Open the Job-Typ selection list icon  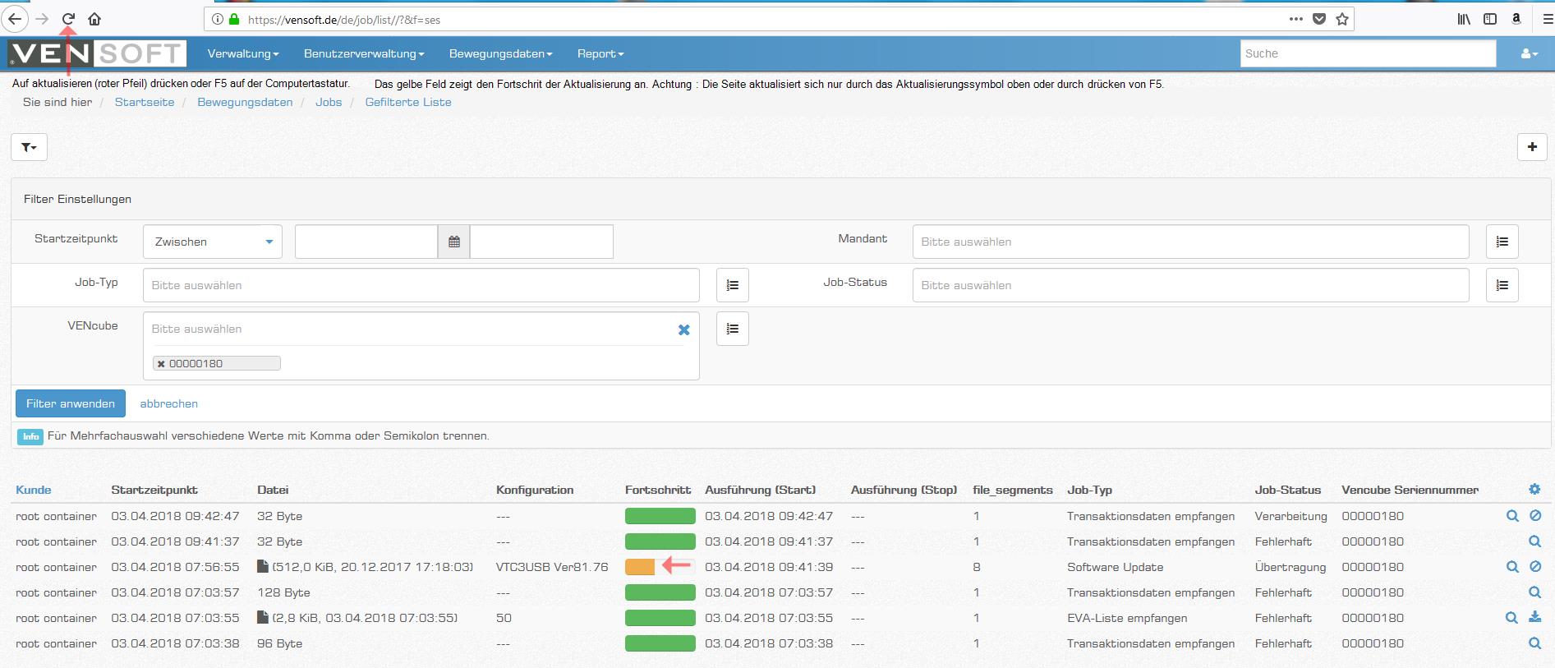(732, 286)
